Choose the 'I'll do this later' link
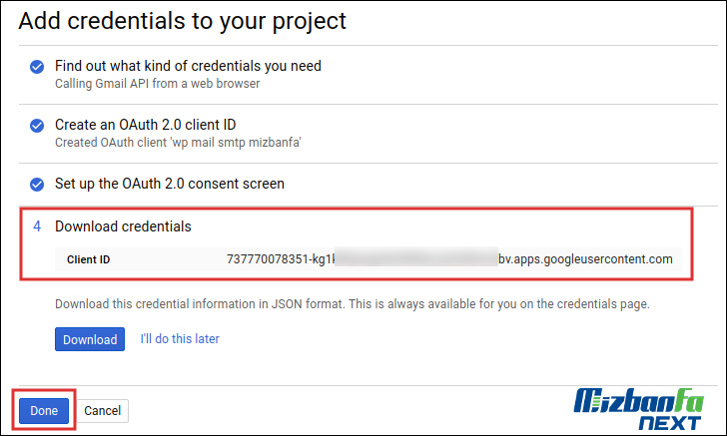 point(180,339)
